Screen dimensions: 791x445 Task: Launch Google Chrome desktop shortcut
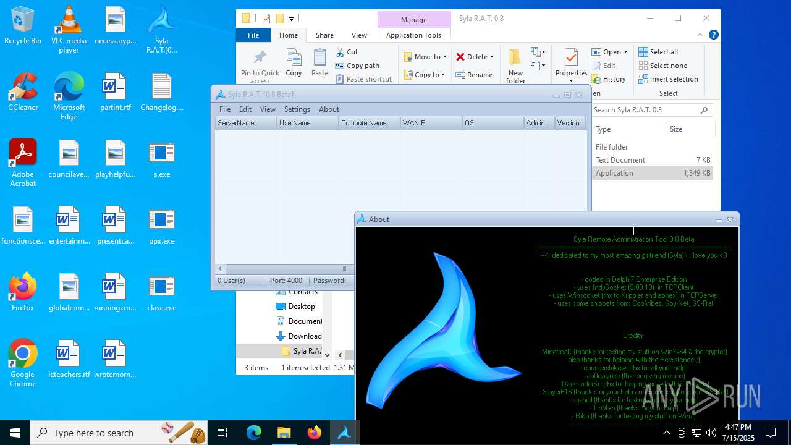click(23, 363)
